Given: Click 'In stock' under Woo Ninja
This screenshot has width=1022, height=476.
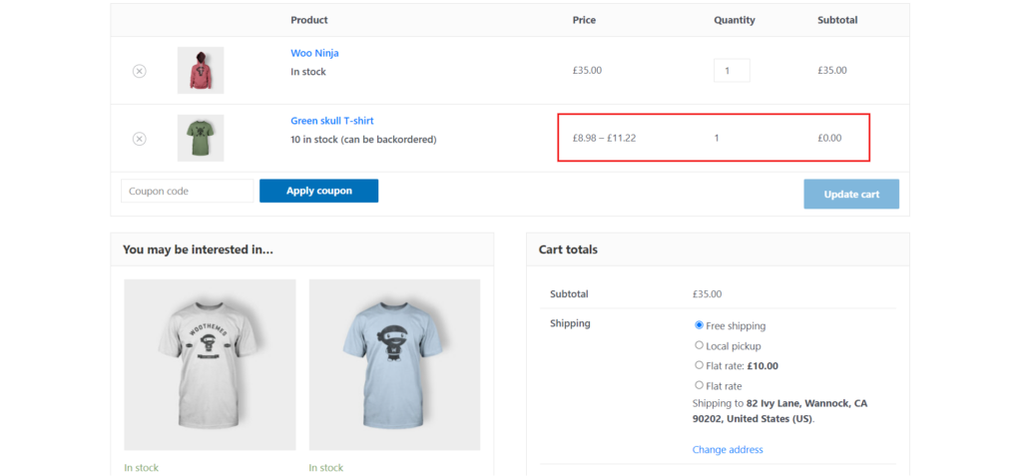Looking at the screenshot, I should point(308,72).
